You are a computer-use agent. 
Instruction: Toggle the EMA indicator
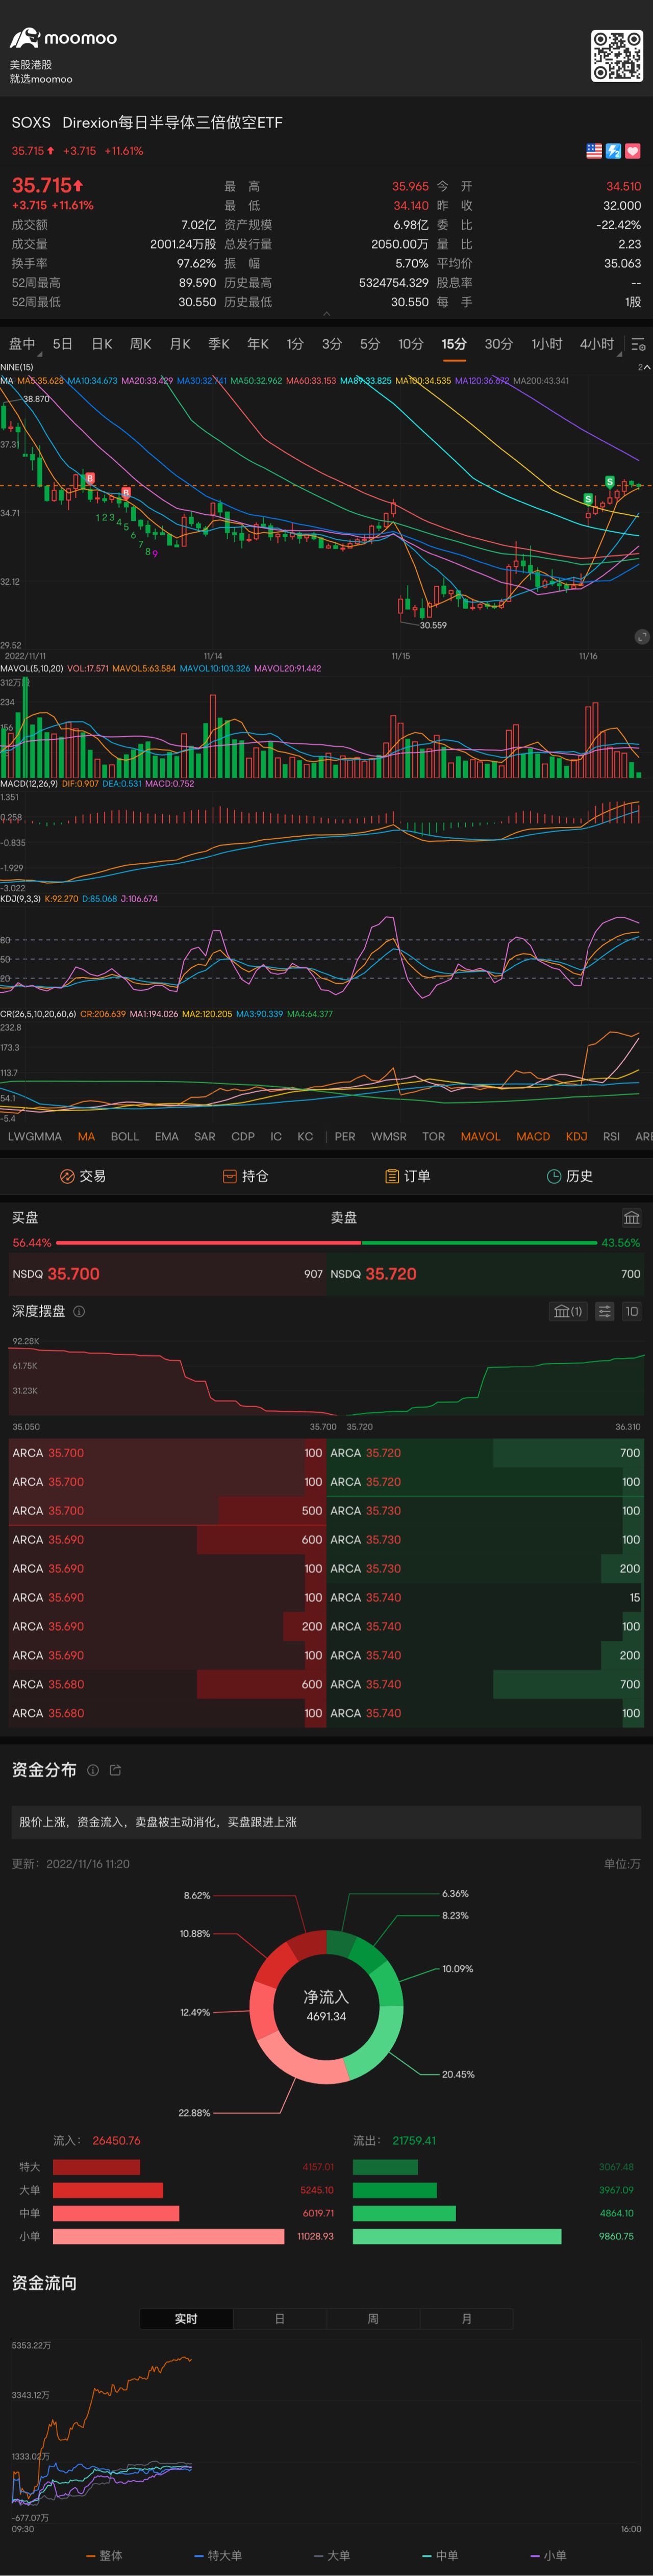pyautogui.click(x=167, y=1136)
